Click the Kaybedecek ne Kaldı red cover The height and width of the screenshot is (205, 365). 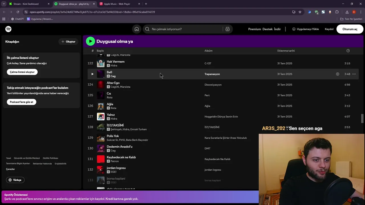point(101,159)
